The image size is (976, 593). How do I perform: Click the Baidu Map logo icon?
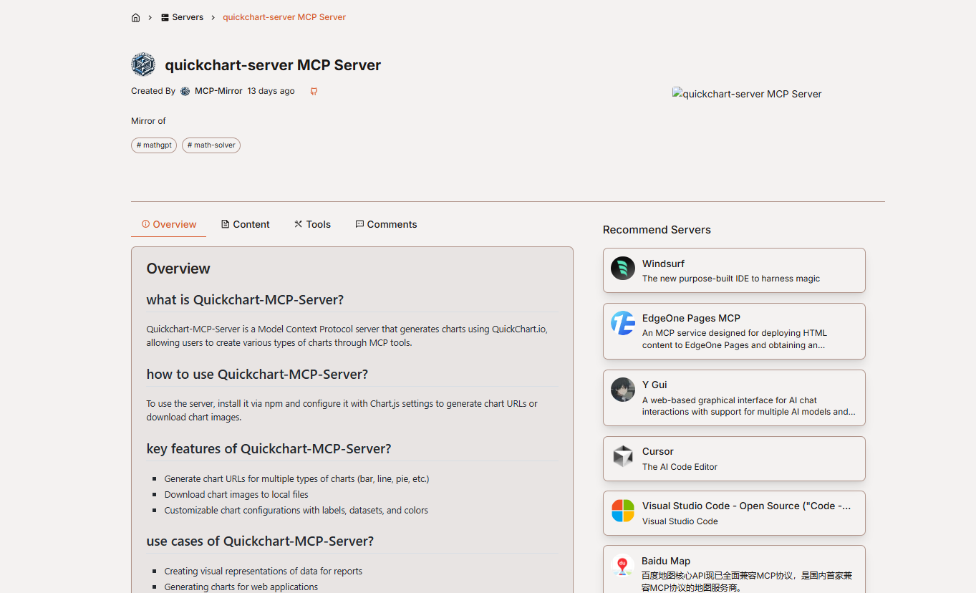click(x=623, y=566)
